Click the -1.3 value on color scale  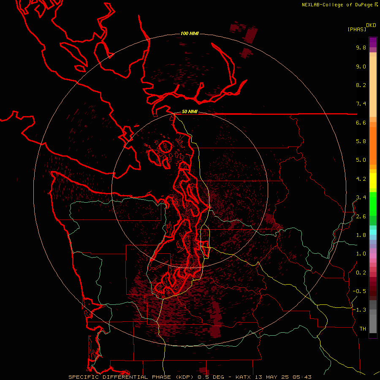(359, 310)
